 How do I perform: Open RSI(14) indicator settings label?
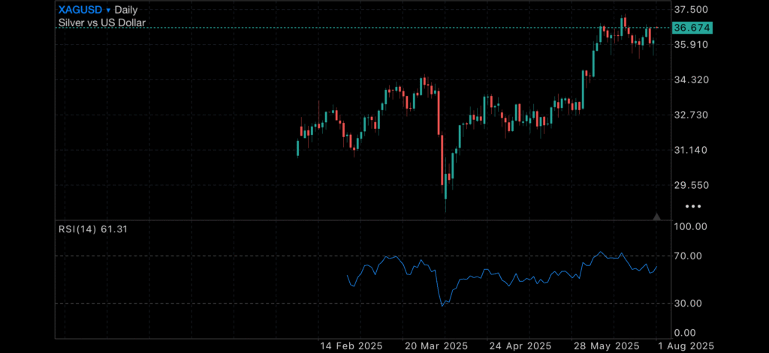pyautogui.click(x=92, y=229)
